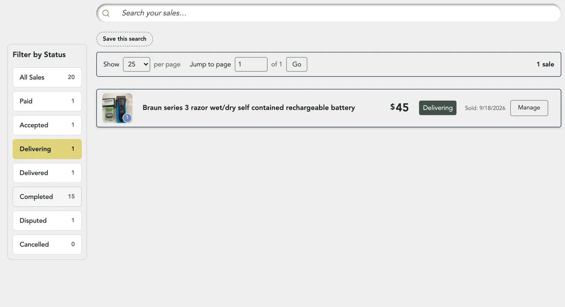Filter by Delivered status
565x307 pixels.
(47, 173)
